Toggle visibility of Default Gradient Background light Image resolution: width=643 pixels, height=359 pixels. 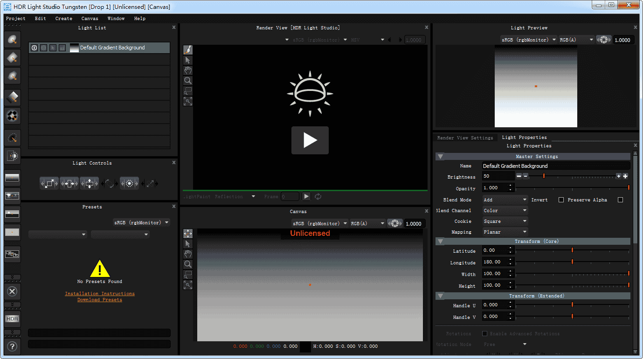click(34, 48)
